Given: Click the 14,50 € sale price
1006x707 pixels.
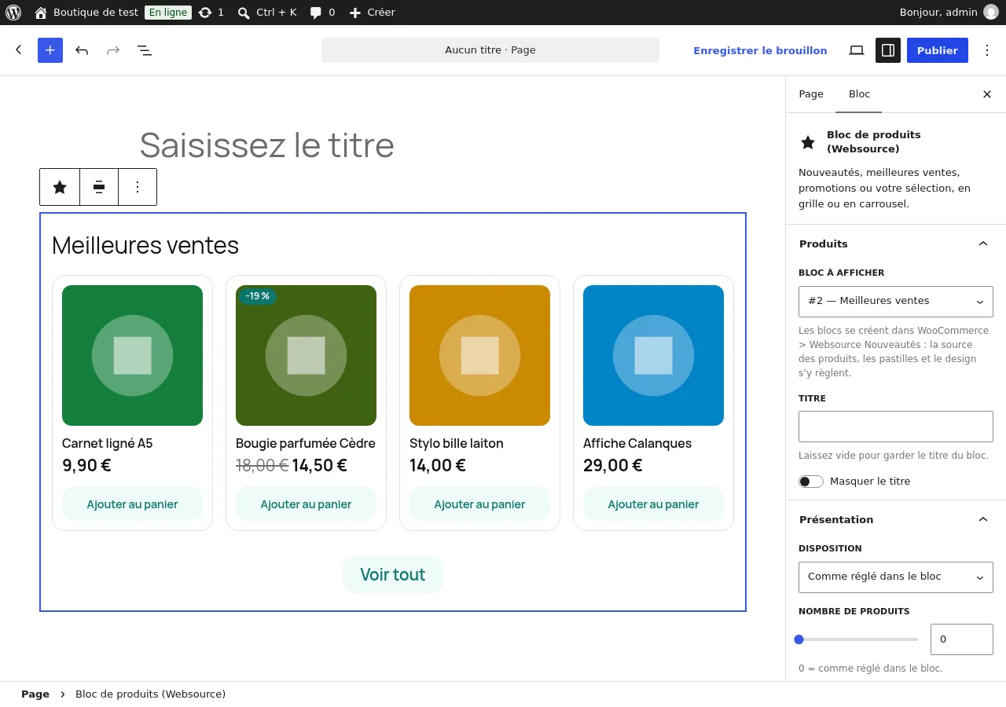Looking at the screenshot, I should click(320, 465).
